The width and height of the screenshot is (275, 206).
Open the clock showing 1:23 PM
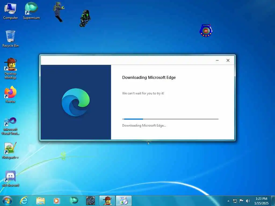(x=261, y=201)
